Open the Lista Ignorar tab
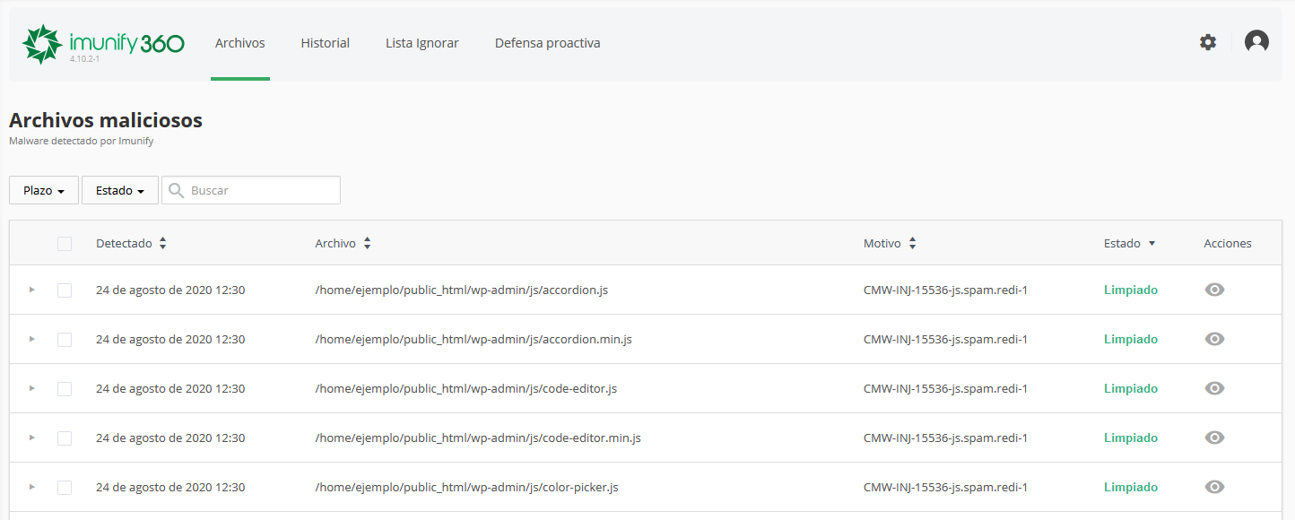 pos(422,43)
